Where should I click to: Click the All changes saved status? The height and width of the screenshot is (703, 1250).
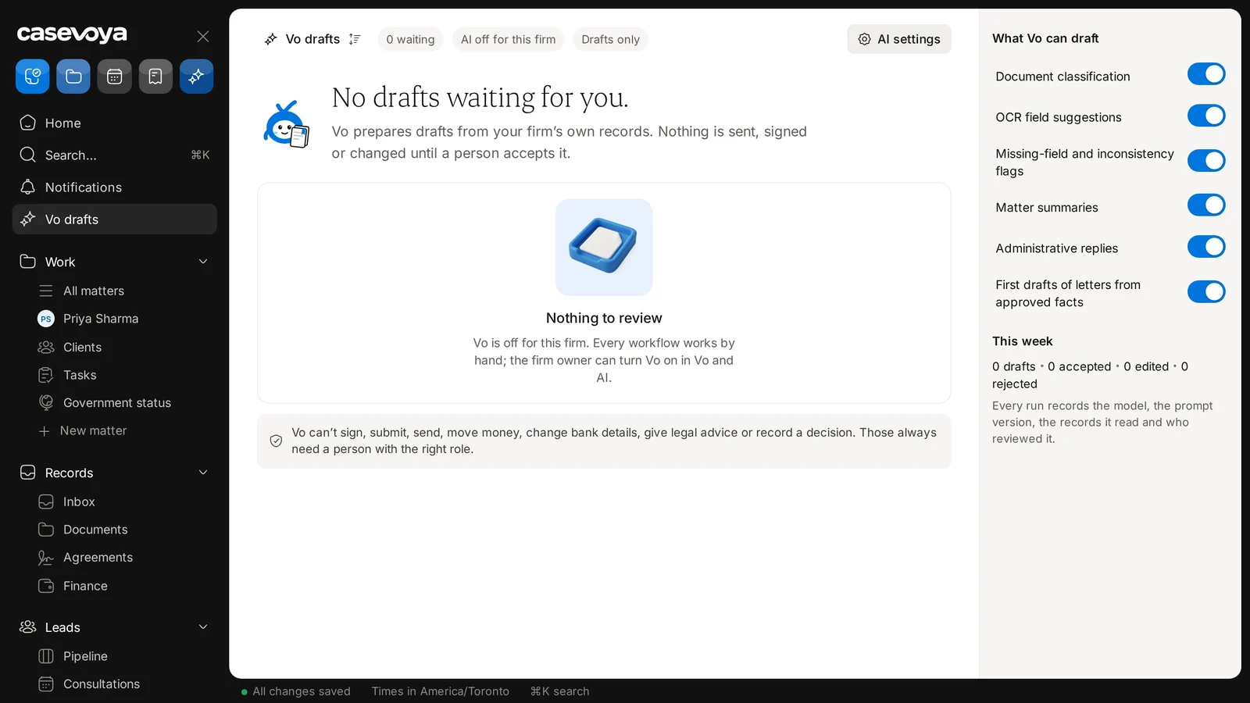pyautogui.click(x=296, y=691)
